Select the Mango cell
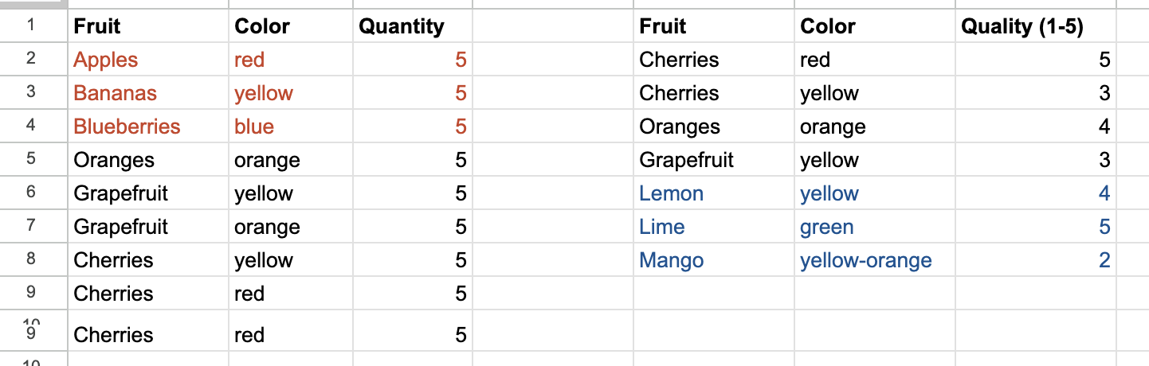The width and height of the screenshot is (1149, 366). [x=672, y=260]
